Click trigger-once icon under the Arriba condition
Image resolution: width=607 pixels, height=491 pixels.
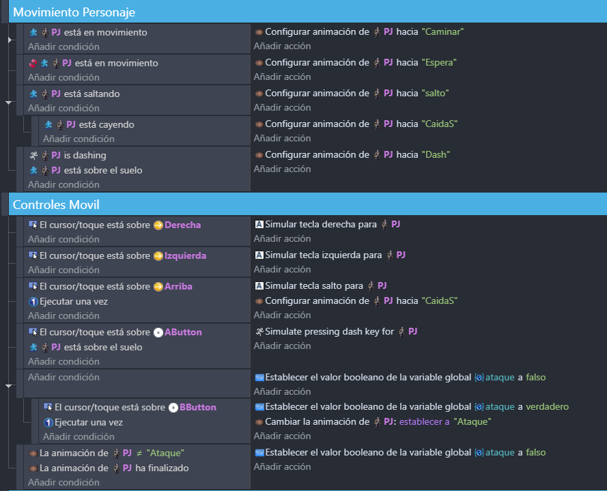coord(33,302)
